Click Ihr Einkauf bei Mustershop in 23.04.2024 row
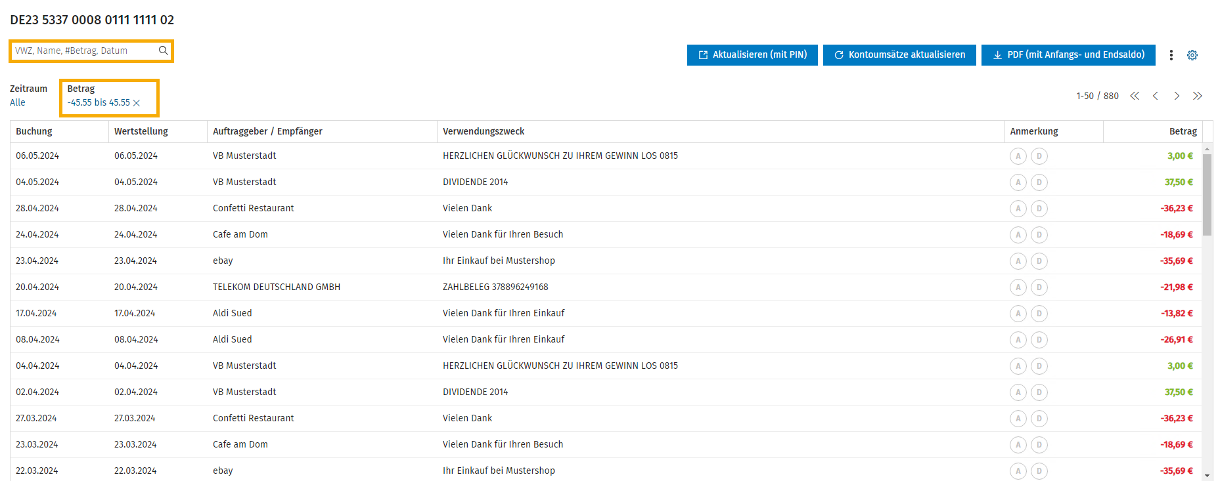 [x=499, y=261]
